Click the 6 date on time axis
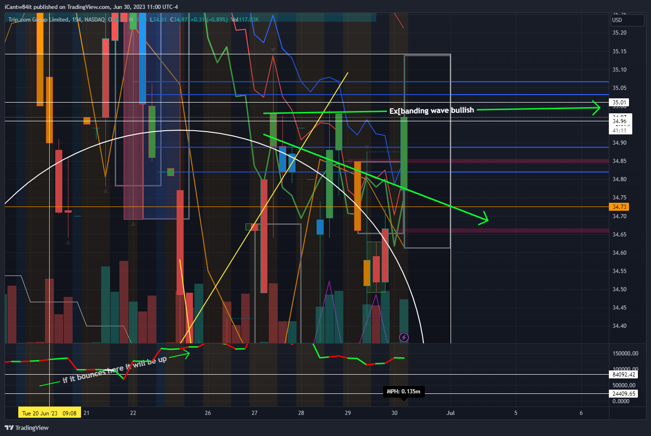Screen dimensions: 651x436 point(581,413)
